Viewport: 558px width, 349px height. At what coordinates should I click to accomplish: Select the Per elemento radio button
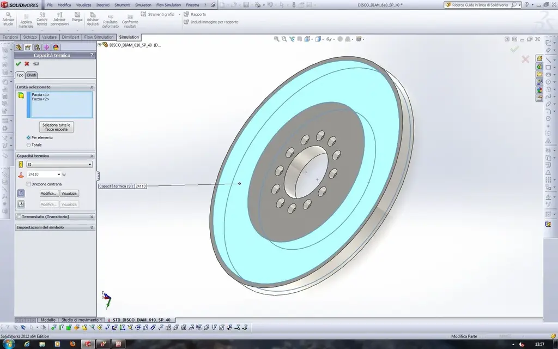pos(29,137)
